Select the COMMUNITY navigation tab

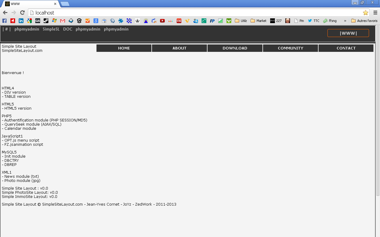(x=290, y=48)
